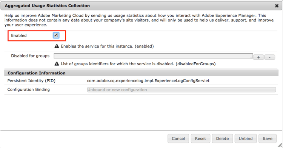Click the Configuration Binding field
This screenshot has height=148, width=283.
pyautogui.click(x=181, y=90)
